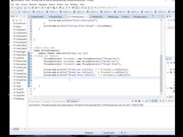
Task: Click editor scrollbar down arrow
Action: [x=161, y=94]
